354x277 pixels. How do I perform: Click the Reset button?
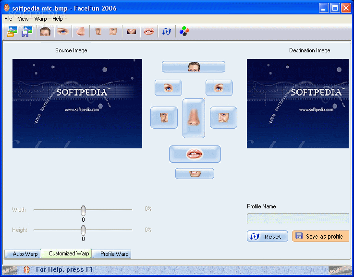268,236
